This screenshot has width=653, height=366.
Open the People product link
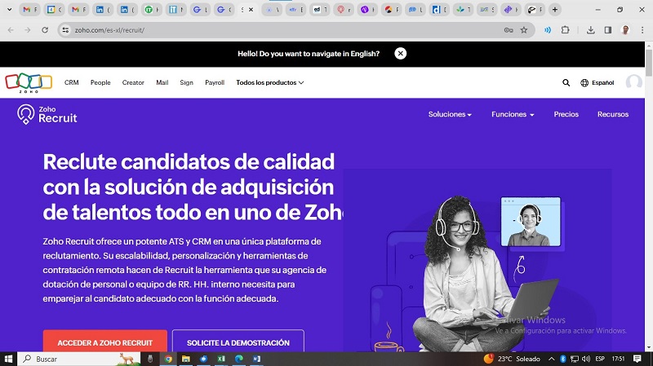(x=100, y=83)
